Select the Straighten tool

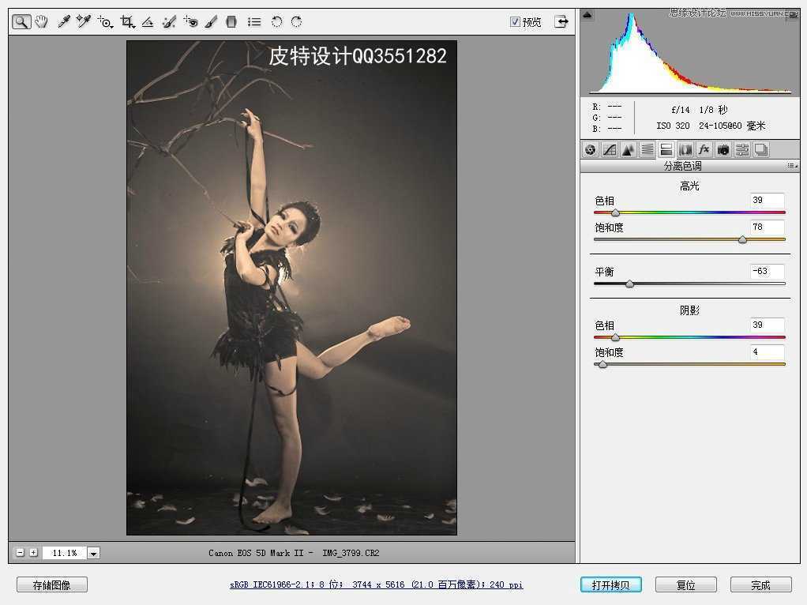tap(148, 21)
